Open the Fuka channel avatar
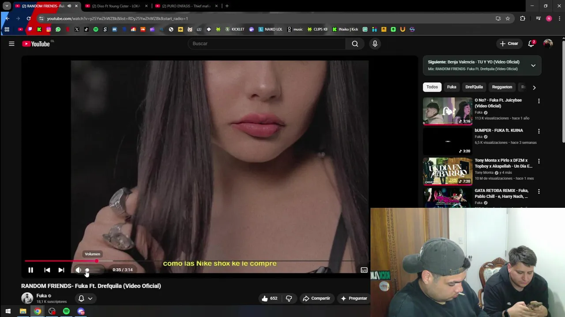565x317 pixels. click(27, 298)
